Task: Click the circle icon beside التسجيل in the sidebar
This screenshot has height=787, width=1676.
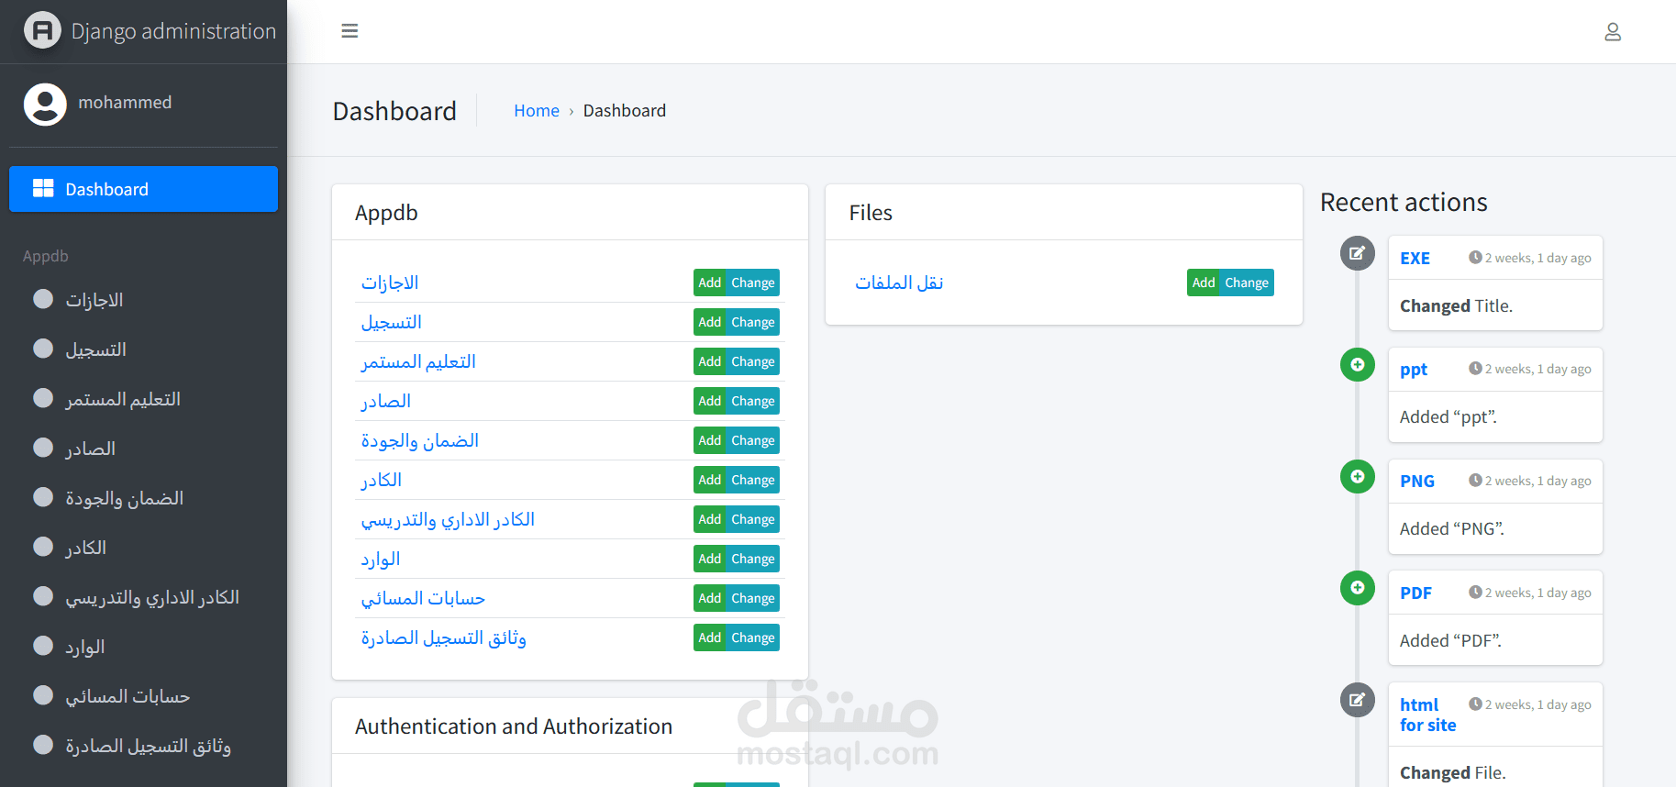Action: pyautogui.click(x=43, y=349)
